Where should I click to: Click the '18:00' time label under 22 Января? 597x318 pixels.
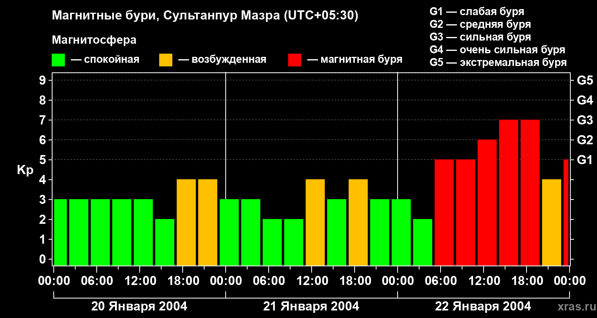(527, 281)
